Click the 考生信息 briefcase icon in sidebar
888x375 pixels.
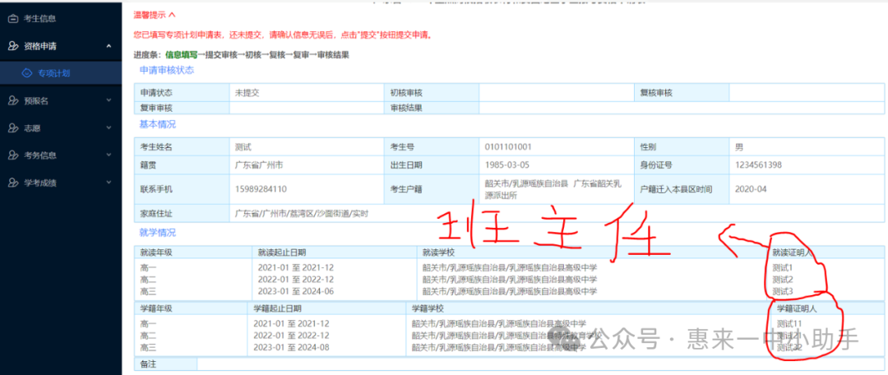pyautogui.click(x=13, y=19)
